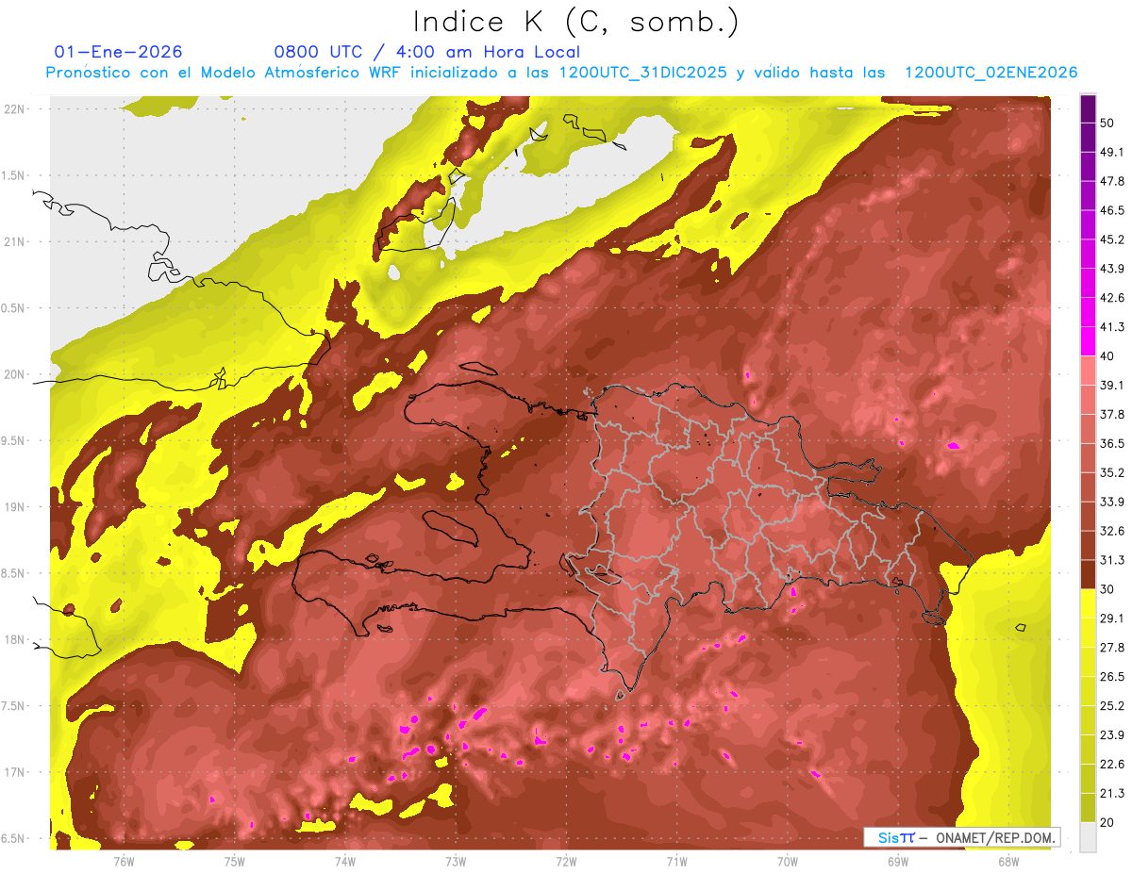
Task: Click the latitude label "22N"
Action: [15, 109]
